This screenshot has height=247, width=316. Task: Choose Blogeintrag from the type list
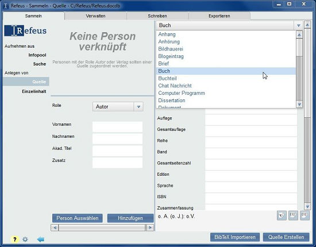226,56
